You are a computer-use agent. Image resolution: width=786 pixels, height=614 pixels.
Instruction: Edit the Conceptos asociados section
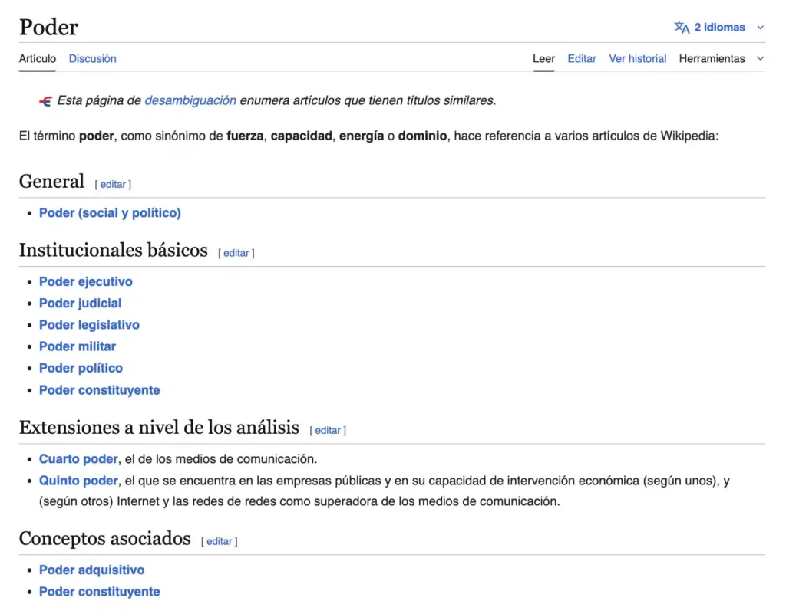tap(219, 540)
